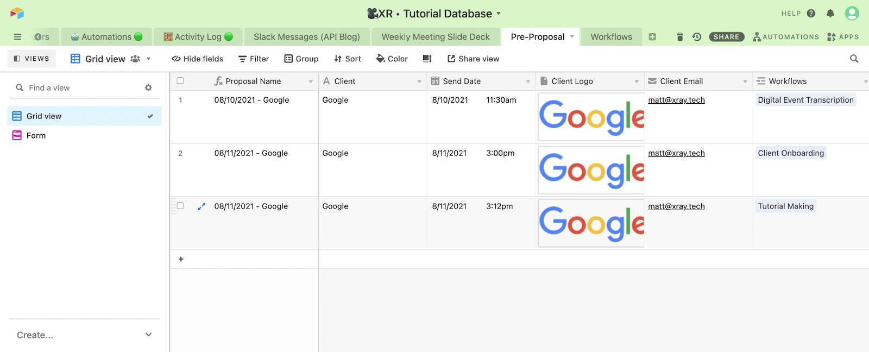Expand the Create... section chevron
This screenshot has width=869, height=352.
pyautogui.click(x=148, y=335)
